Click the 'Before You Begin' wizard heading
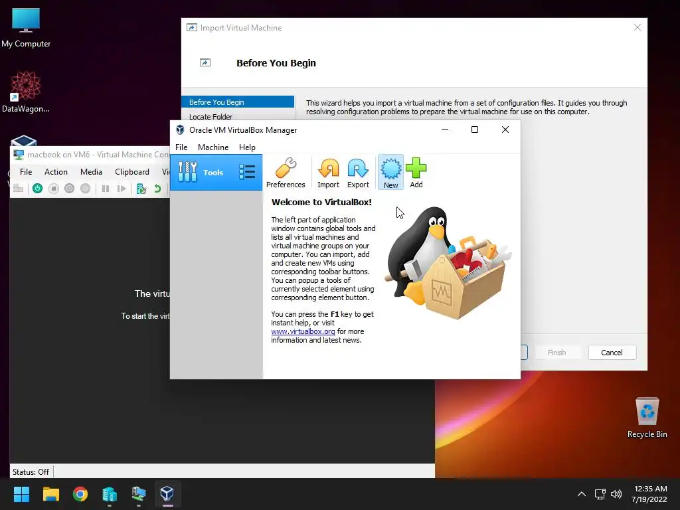The width and height of the screenshot is (680, 510). [276, 63]
